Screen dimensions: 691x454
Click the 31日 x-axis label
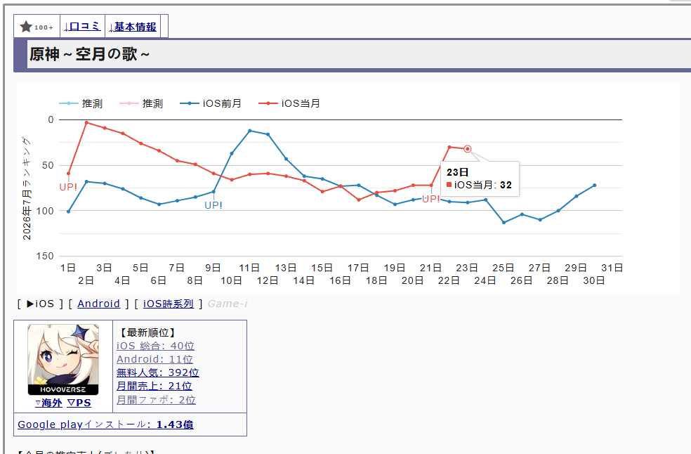612,268
